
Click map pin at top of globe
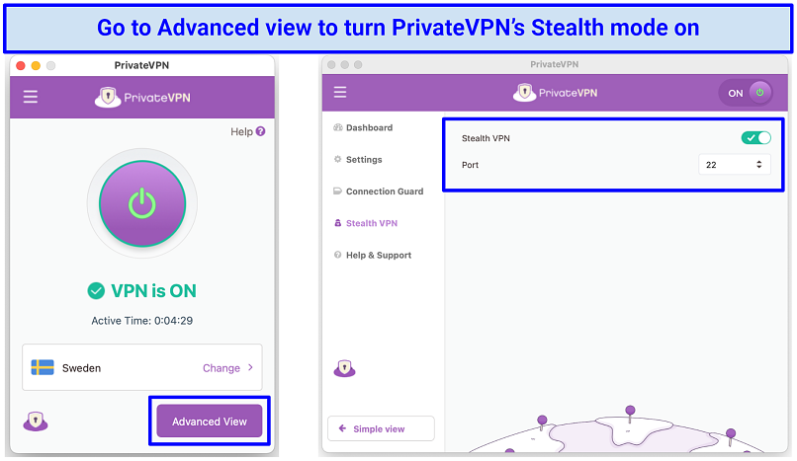point(630,413)
